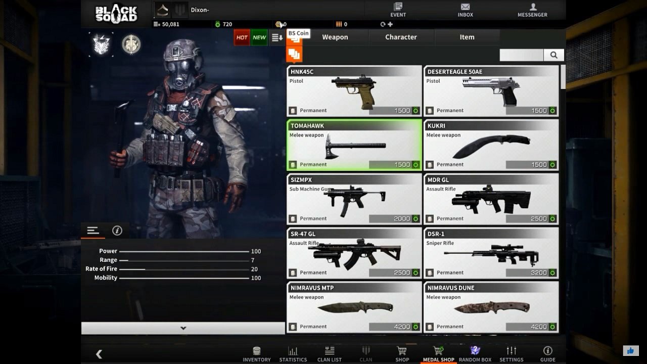Select the DSR-1 sniper rifle card
This screenshot has width=647, height=364.
[x=491, y=253]
